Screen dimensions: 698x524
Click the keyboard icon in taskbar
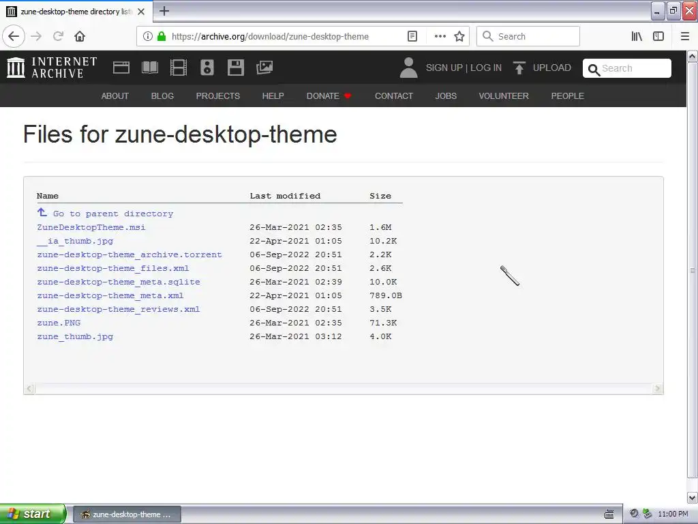(x=609, y=514)
